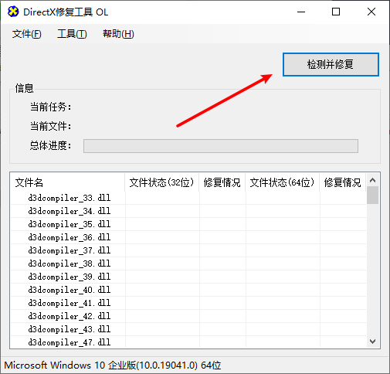Sort the list by 文件名 column header
390x374 pixels.
pyautogui.click(x=67, y=182)
